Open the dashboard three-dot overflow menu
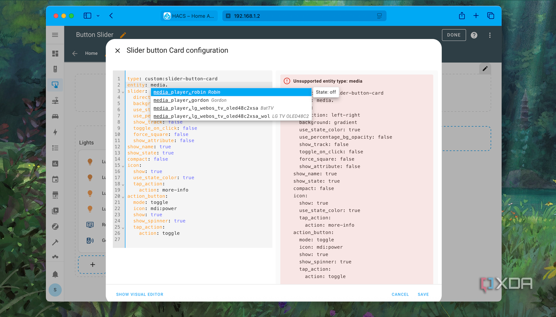556x317 pixels. 490,35
